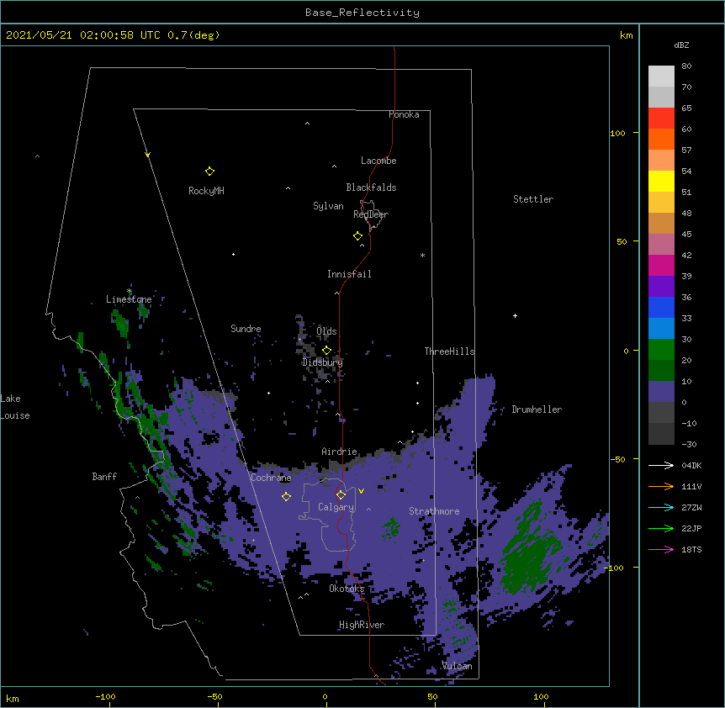Viewport: 725px width, 708px height.
Task: Click the Didsbury city label
Action: point(323,362)
